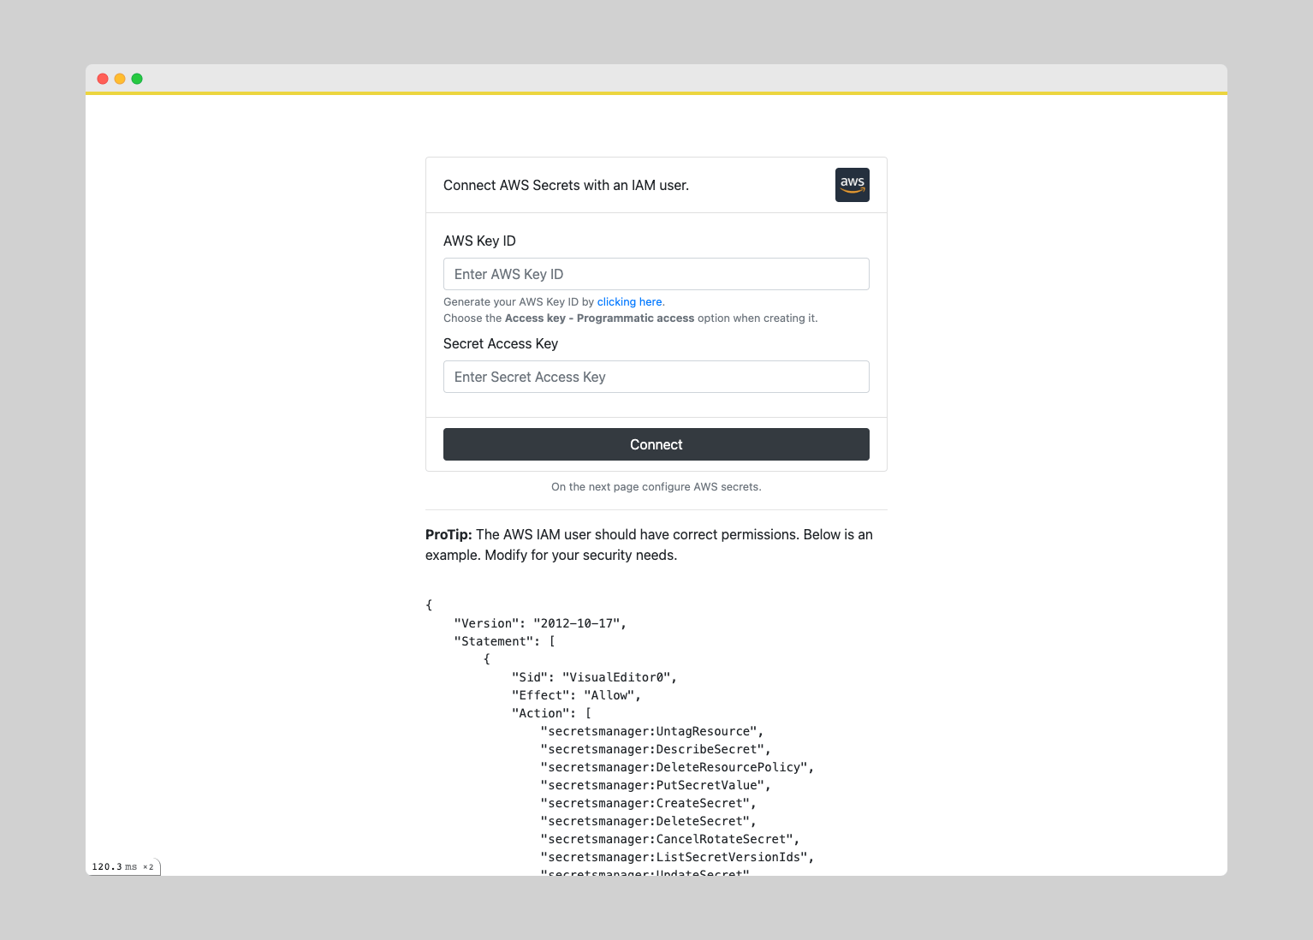Close the window with red button
Viewport: 1313px width, 940px height.
tap(103, 79)
